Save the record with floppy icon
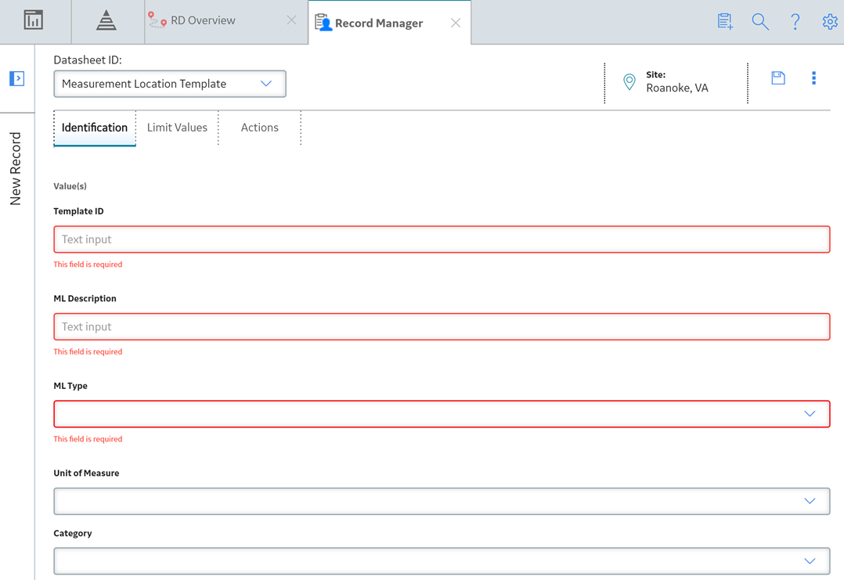 pos(777,78)
